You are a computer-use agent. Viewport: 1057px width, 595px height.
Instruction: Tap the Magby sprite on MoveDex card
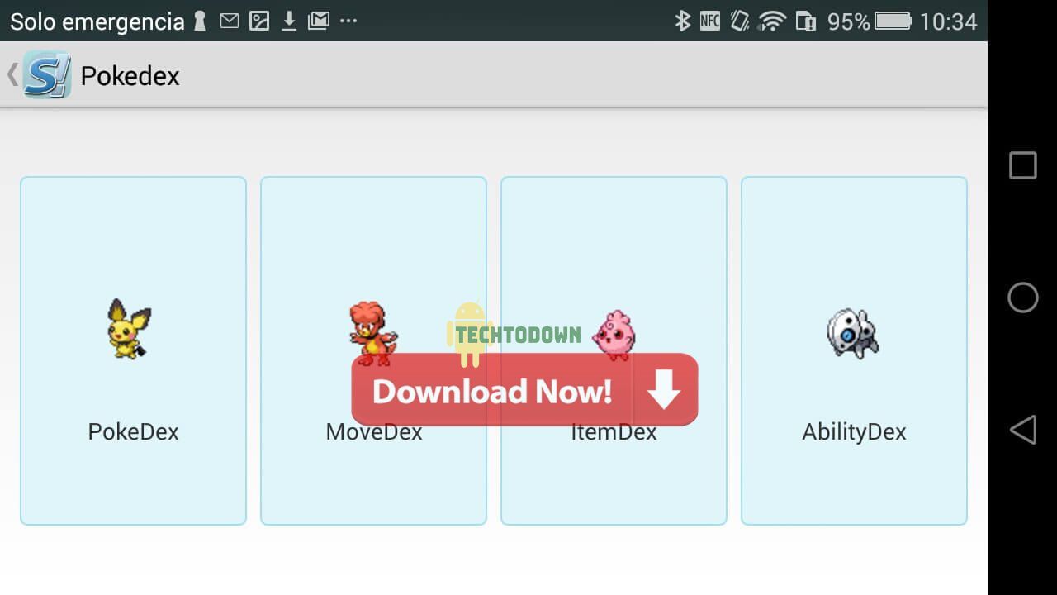coord(372,333)
